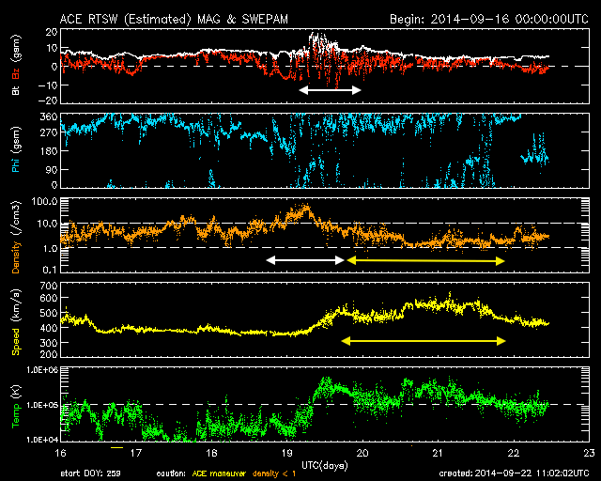Click day "17" on the UTC axis
The width and height of the screenshot is (601, 481).
(x=135, y=453)
